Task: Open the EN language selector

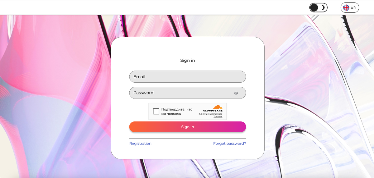Action: click(x=350, y=7)
